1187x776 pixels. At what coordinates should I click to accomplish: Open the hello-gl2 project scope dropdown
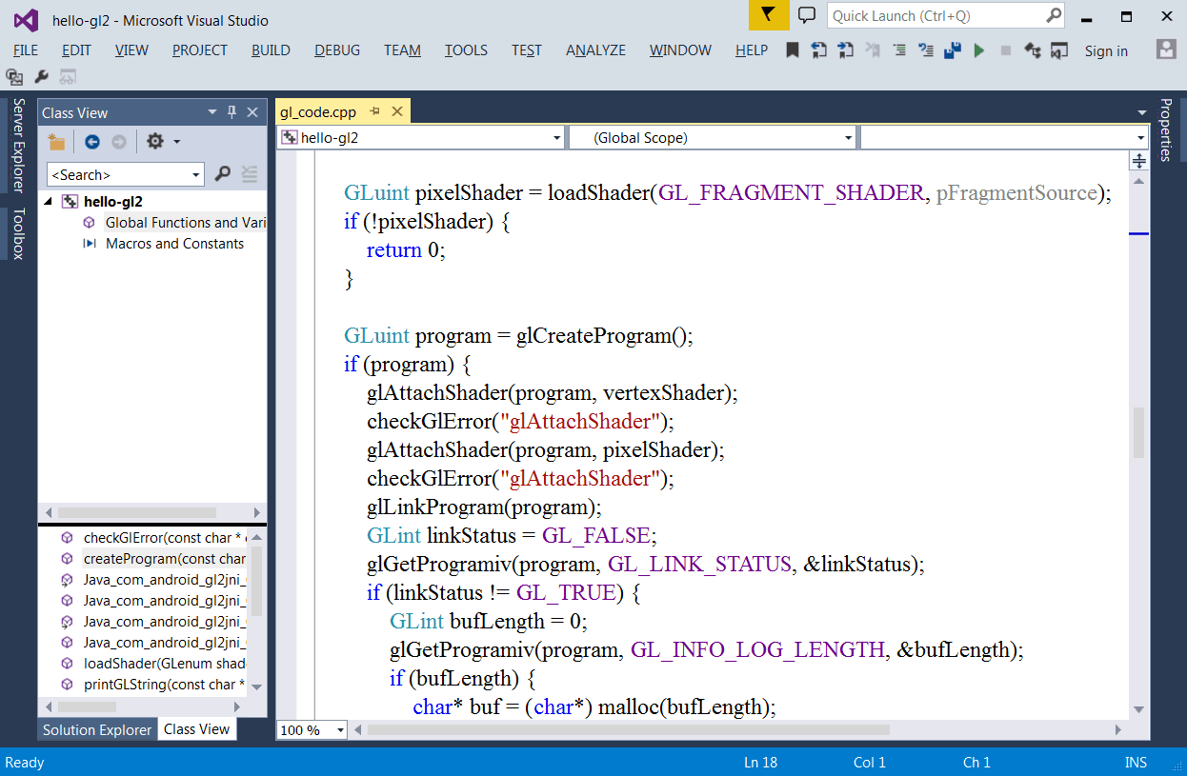point(557,138)
